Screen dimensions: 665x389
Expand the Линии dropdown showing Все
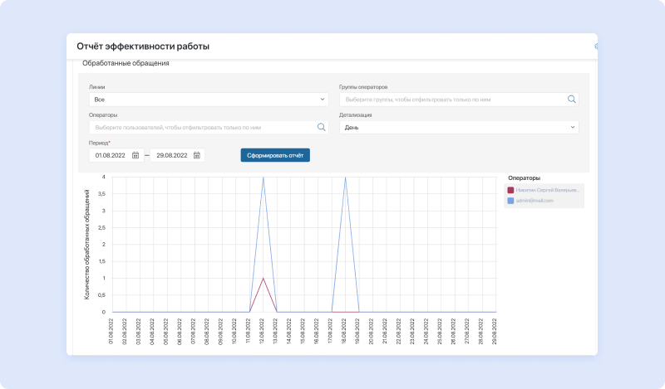point(208,100)
